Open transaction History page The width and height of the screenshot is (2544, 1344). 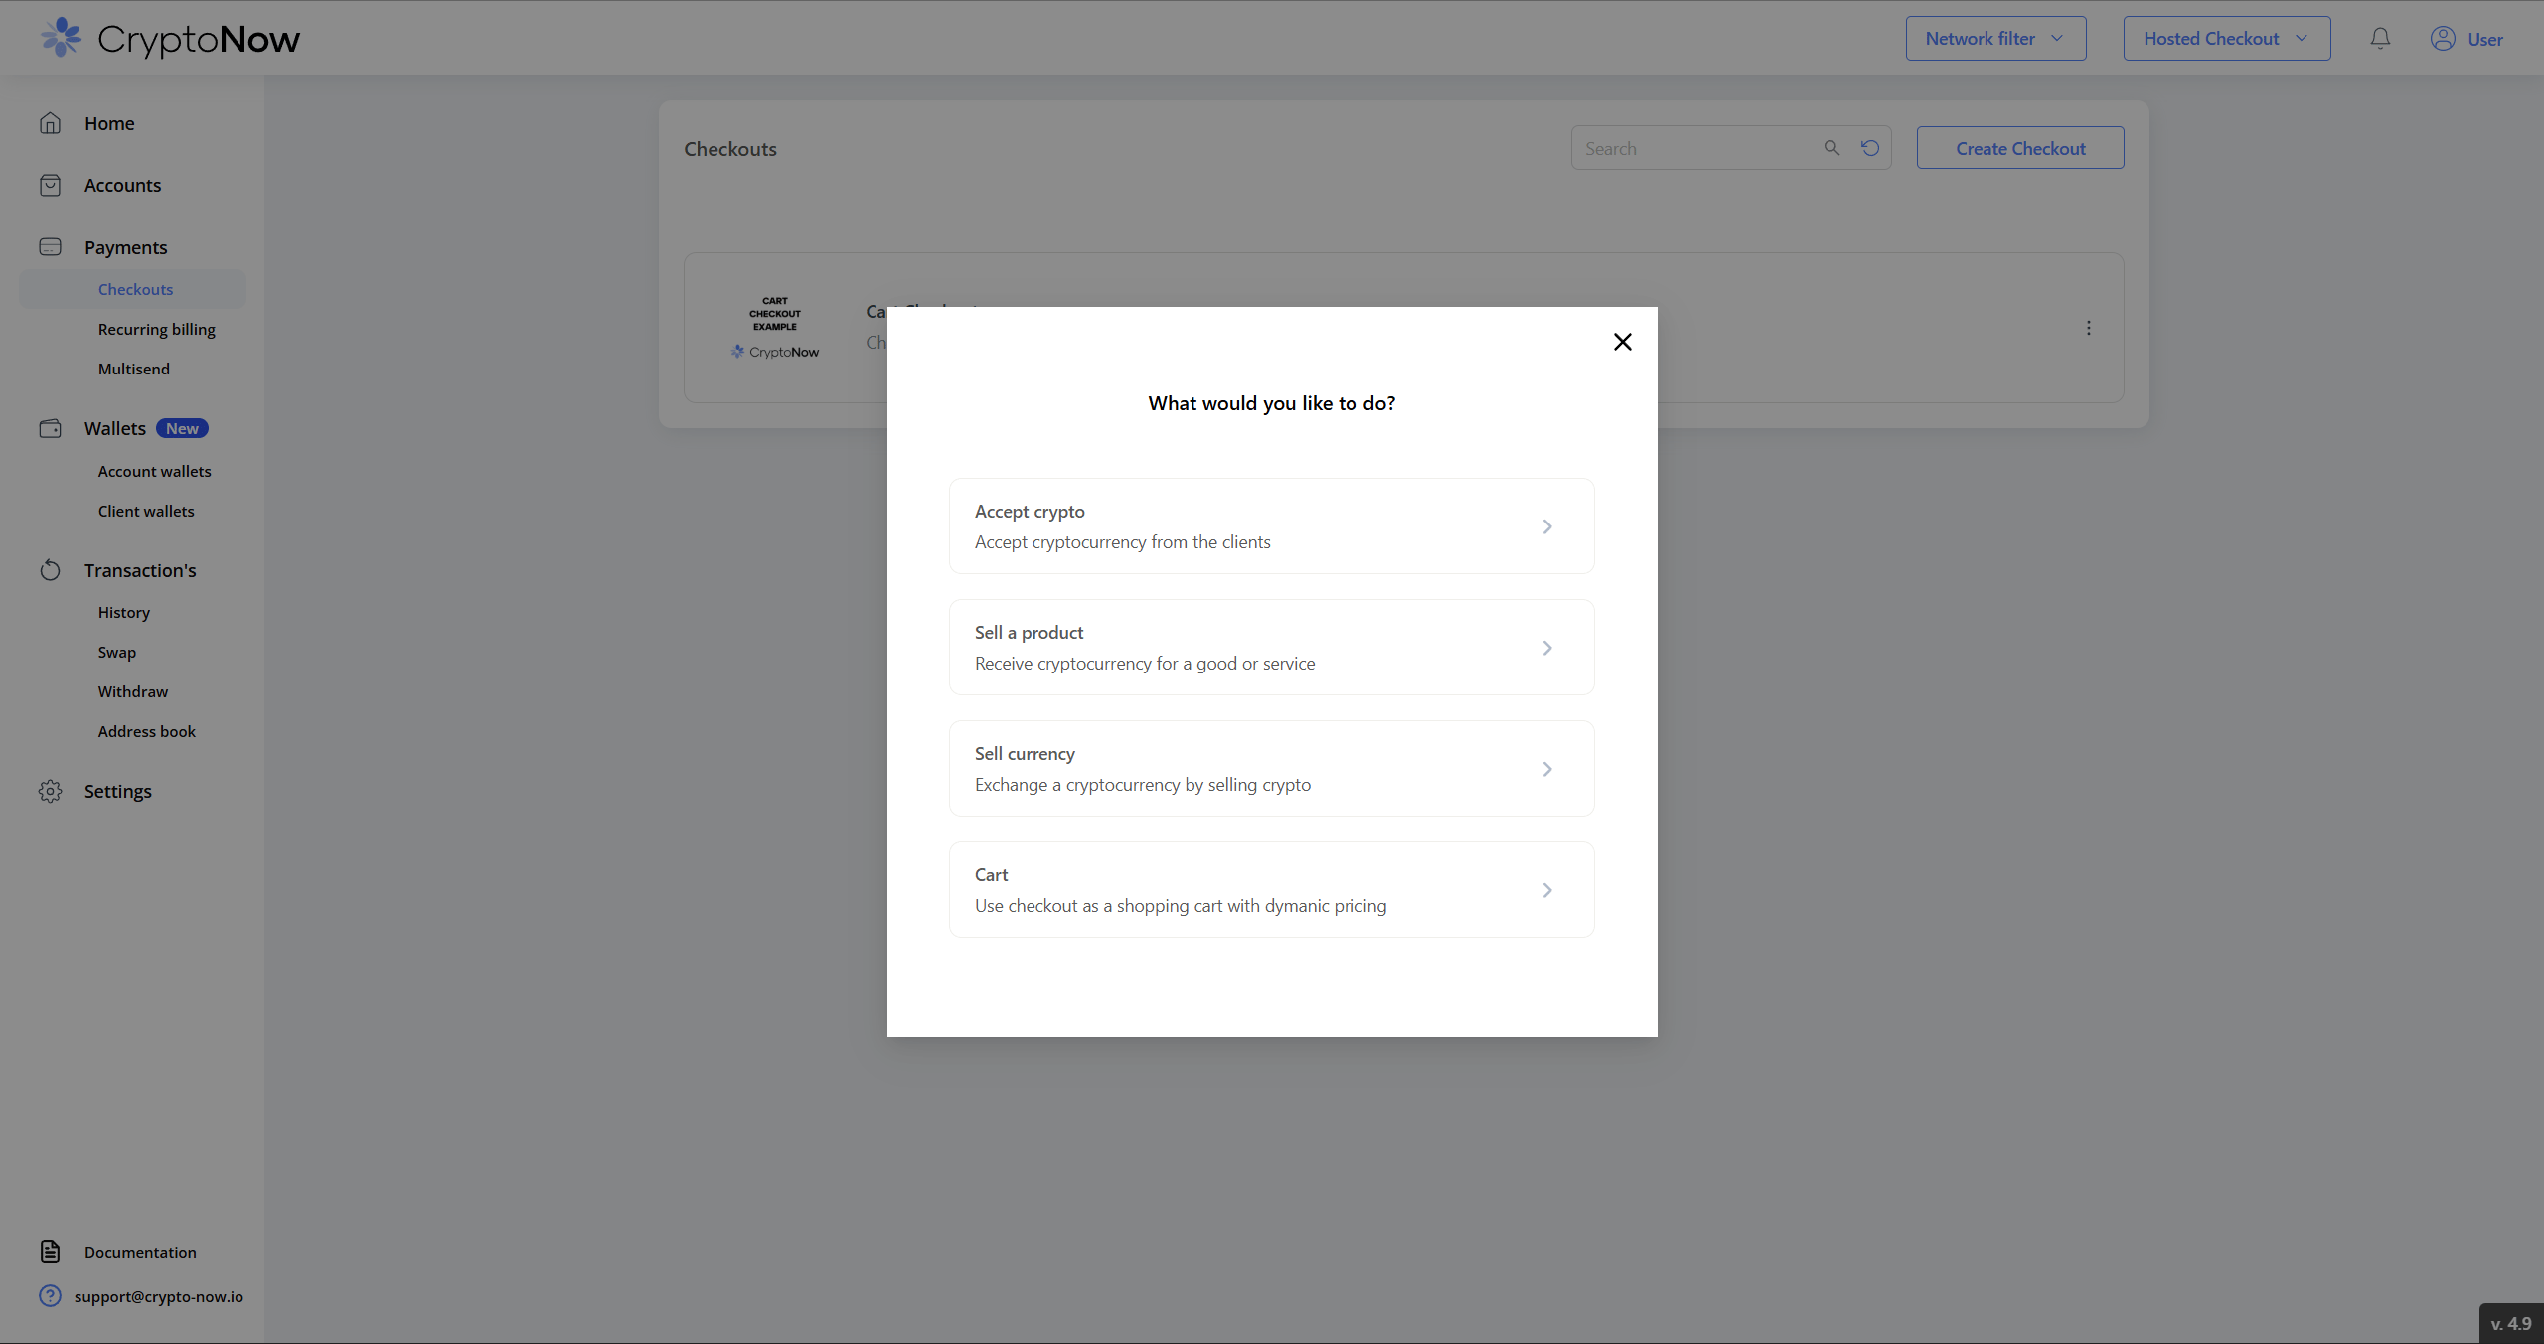click(124, 612)
